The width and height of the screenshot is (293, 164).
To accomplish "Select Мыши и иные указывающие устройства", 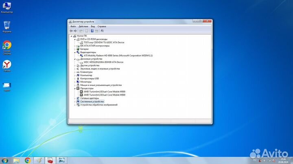I will coord(101,85).
